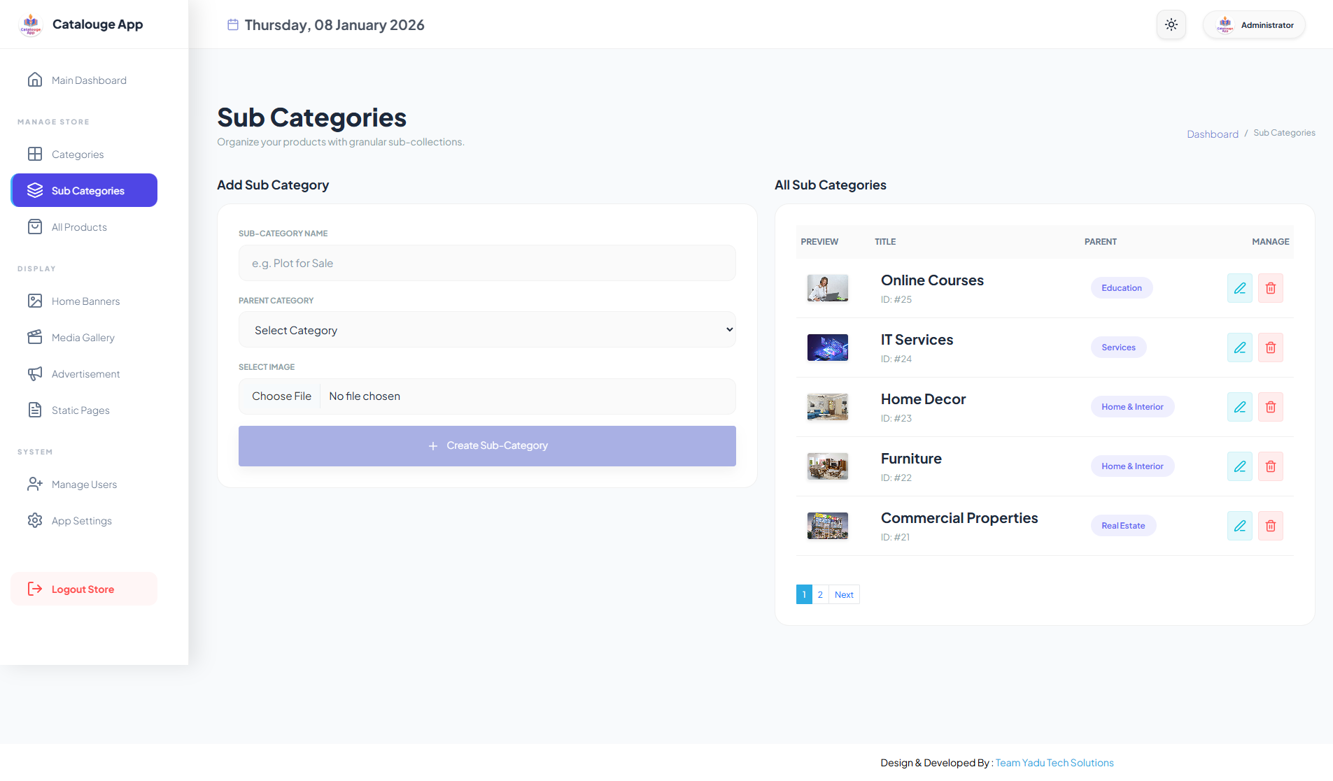
Task: Delete the Commercial Properties sub category
Action: pyautogui.click(x=1271, y=526)
